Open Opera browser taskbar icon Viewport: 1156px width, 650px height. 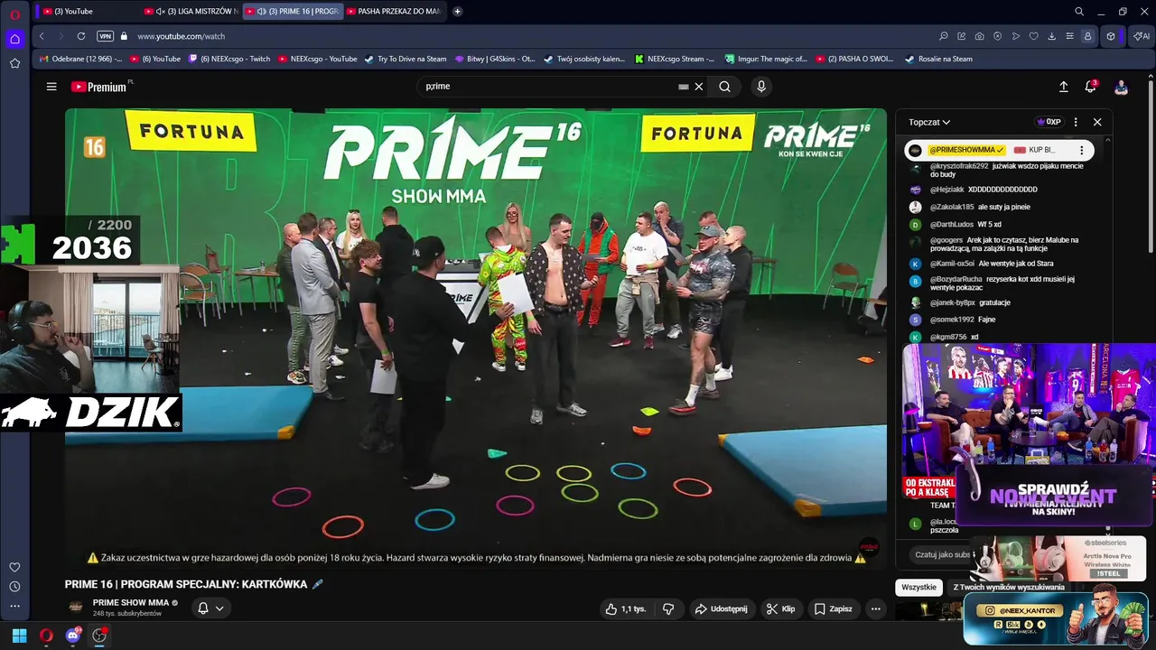point(46,636)
